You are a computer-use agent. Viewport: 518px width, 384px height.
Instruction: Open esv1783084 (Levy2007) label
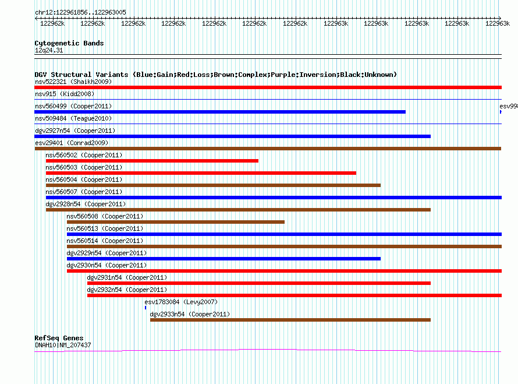point(181,302)
